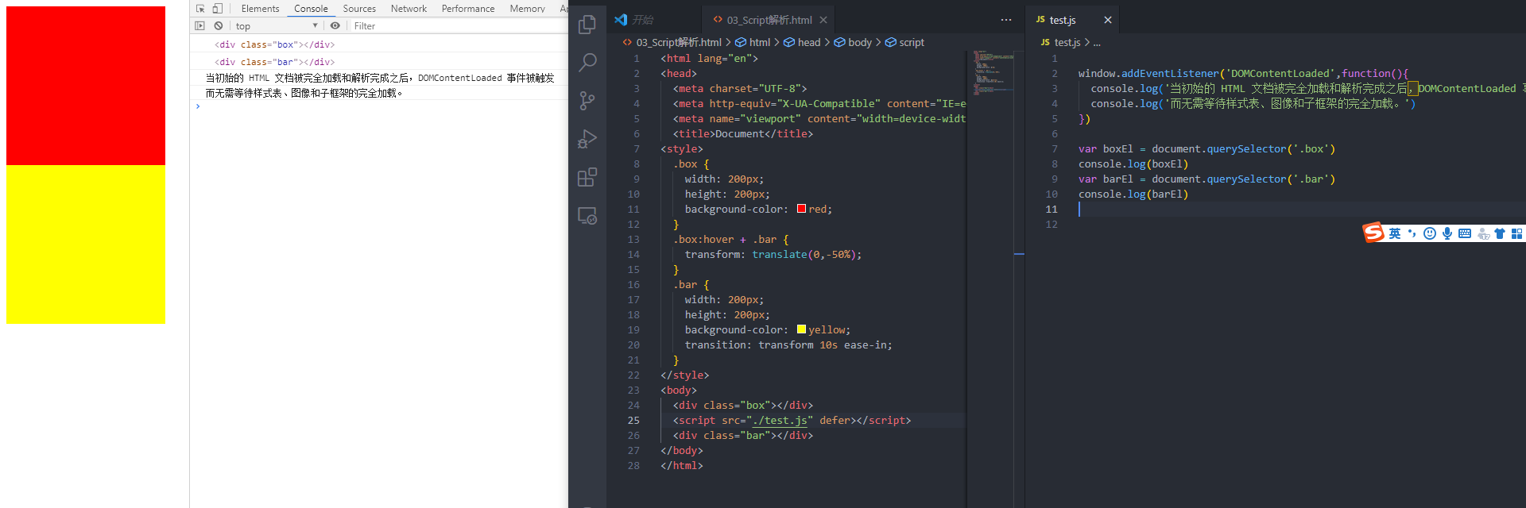This screenshot has height=508, width=1526.
Task: Click the transform: translate(0,-50%) line
Action: tap(773, 255)
